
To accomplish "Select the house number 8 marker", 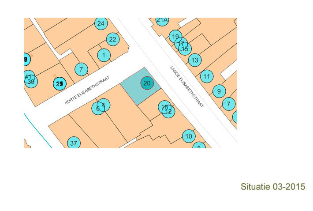I will [x=199, y=147].
